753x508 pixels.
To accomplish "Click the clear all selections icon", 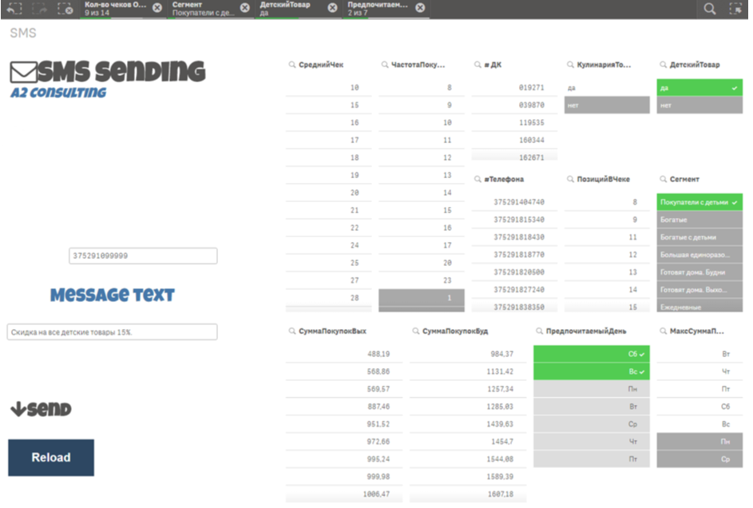I will (x=65, y=9).
